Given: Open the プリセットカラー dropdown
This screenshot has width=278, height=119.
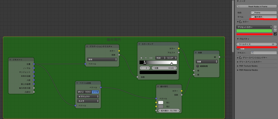Looking at the screenshot, I should [x=254, y=27].
